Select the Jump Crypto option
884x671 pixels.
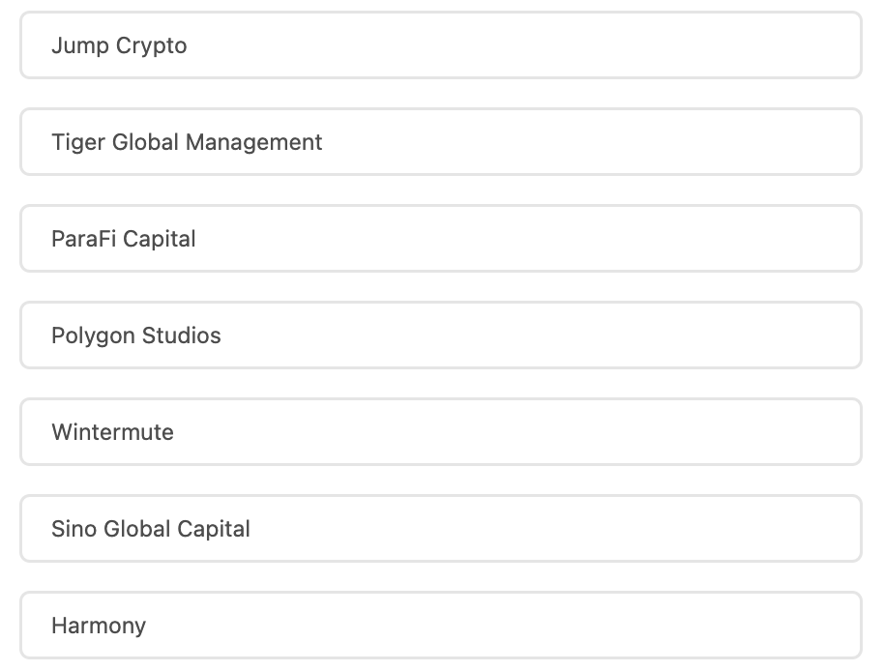click(x=440, y=45)
